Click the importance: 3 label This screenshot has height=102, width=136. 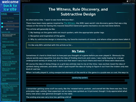click(x=25, y=1)
